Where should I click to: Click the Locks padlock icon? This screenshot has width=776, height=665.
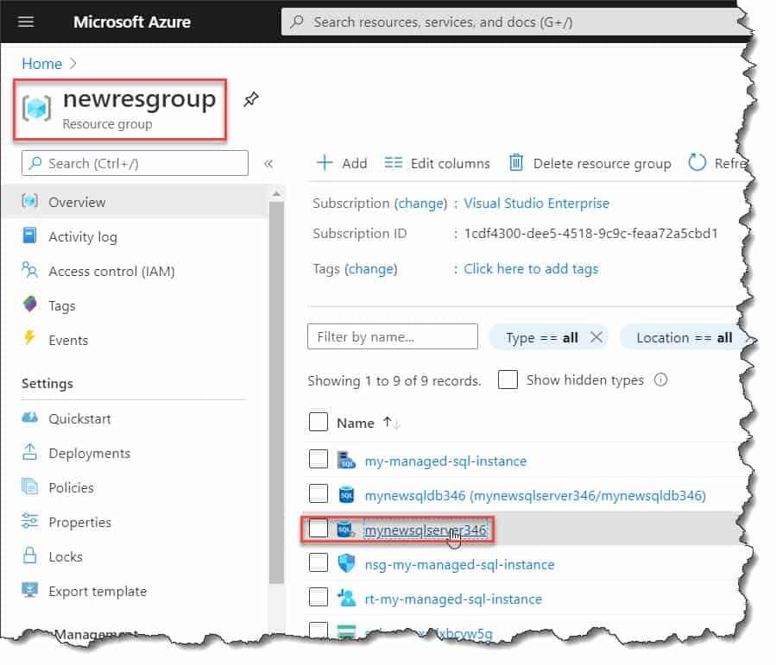click(29, 555)
